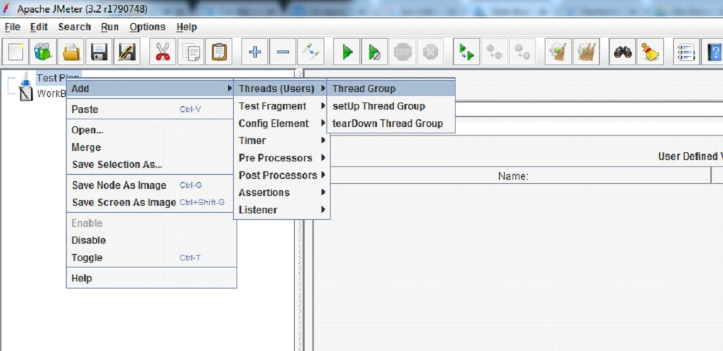723x351 pixels.
Task: Click the Clear broom with gear icon
Action: coord(558,52)
